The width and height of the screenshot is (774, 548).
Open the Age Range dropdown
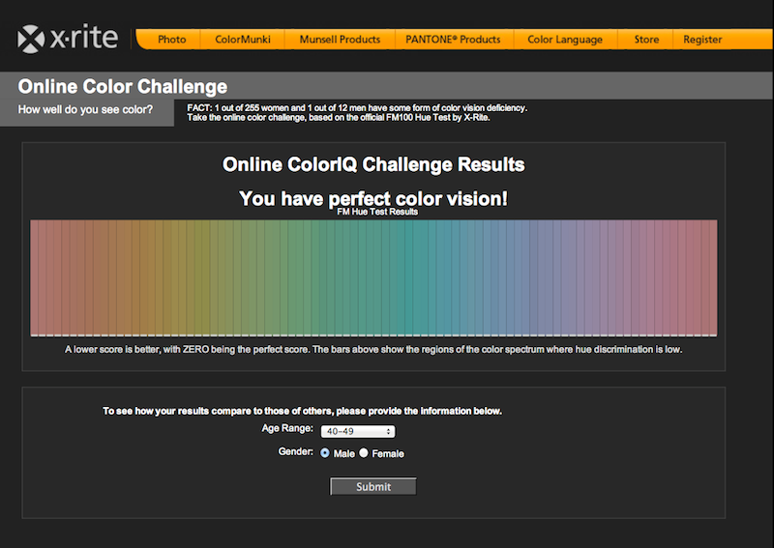[358, 432]
